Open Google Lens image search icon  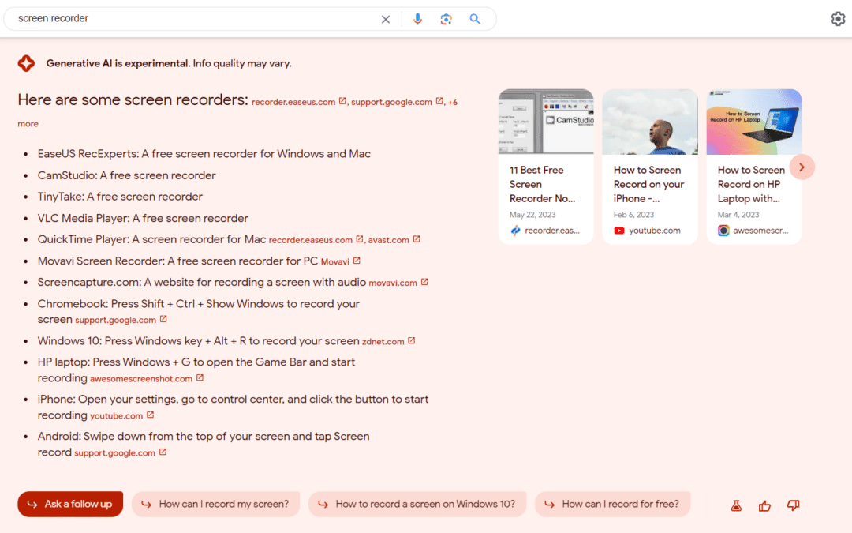click(x=446, y=19)
